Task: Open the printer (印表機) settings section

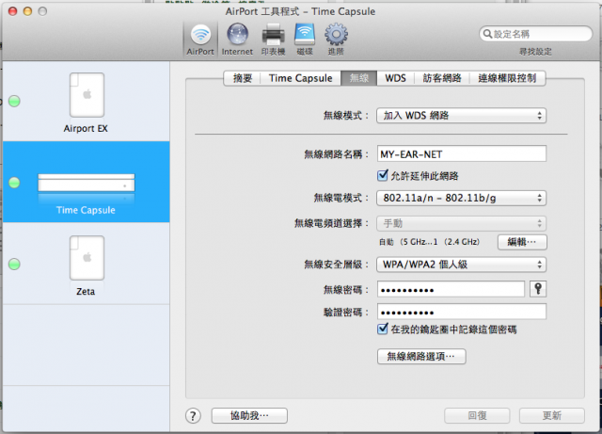Action: point(273,40)
